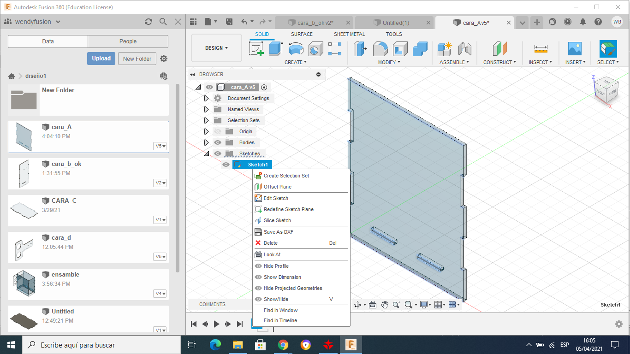Toggle visibility of Origin folder
This screenshot has height=354, width=630.
click(x=218, y=131)
